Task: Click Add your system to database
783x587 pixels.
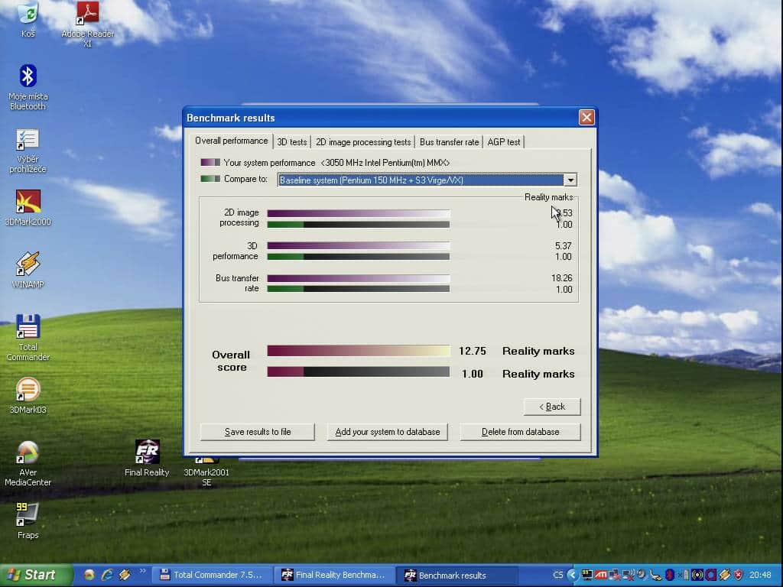Action: 388,432
